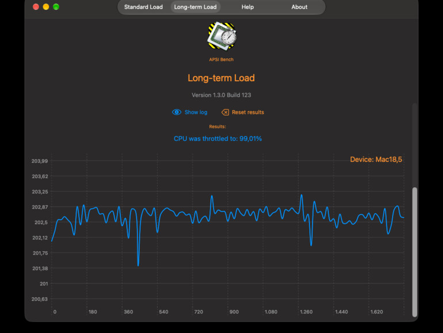Click the APSI Bench app logo icon

tap(221, 36)
